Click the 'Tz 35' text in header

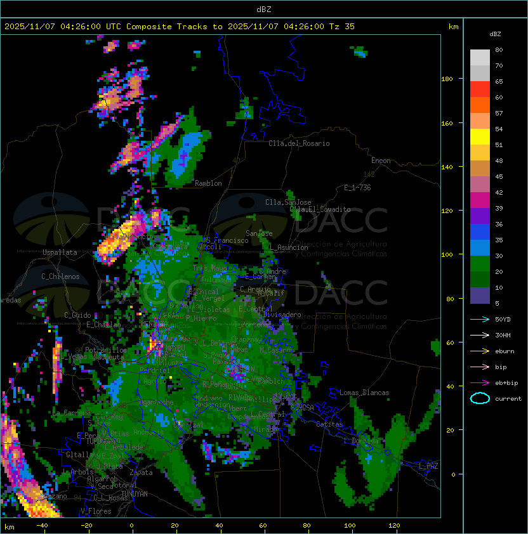tap(342, 27)
